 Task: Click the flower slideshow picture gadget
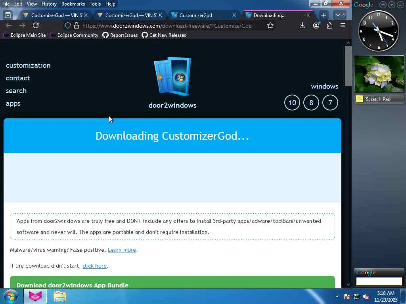pos(379,74)
